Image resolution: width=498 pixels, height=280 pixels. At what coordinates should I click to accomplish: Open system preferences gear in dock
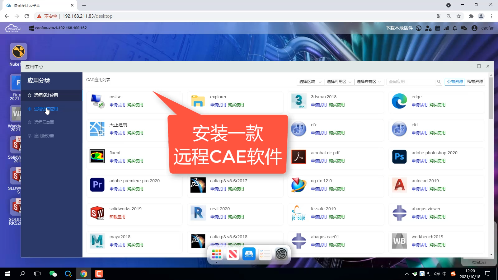[281, 254]
